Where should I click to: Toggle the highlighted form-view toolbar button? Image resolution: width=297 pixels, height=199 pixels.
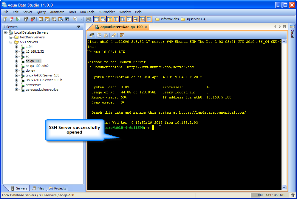click(x=129, y=19)
